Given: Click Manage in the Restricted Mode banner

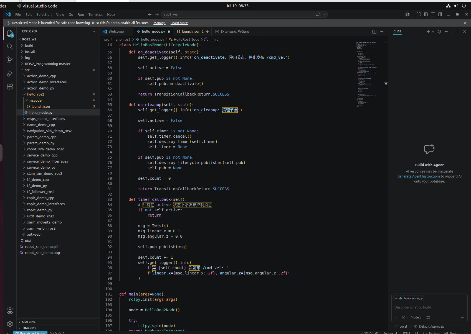Looking at the screenshot, I should tap(159, 23).
